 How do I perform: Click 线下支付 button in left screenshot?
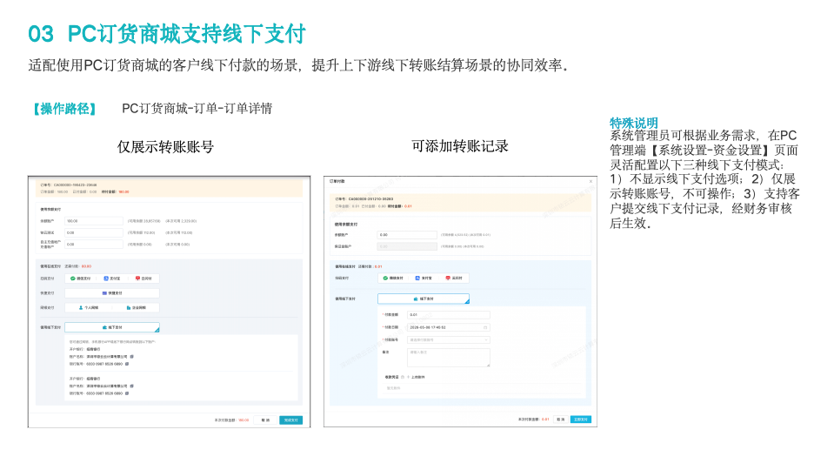tap(112, 327)
